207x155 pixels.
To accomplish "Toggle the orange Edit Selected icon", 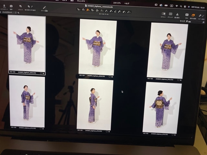I will tap(193, 15).
